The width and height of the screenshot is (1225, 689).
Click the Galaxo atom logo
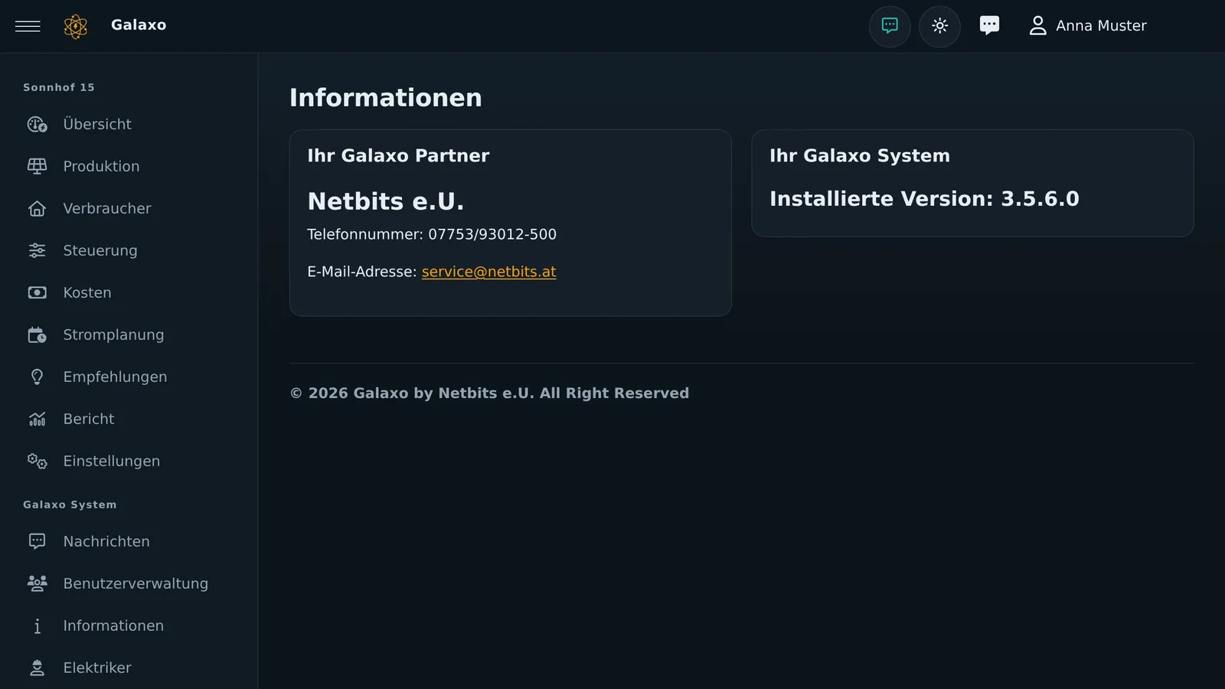[x=76, y=26]
